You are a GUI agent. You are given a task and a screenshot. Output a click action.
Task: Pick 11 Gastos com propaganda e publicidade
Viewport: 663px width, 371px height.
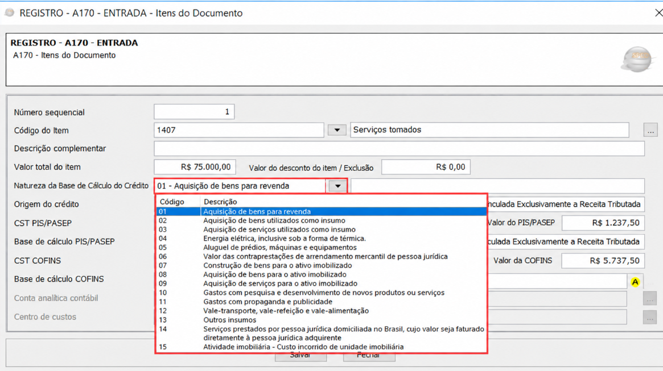[322, 302]
